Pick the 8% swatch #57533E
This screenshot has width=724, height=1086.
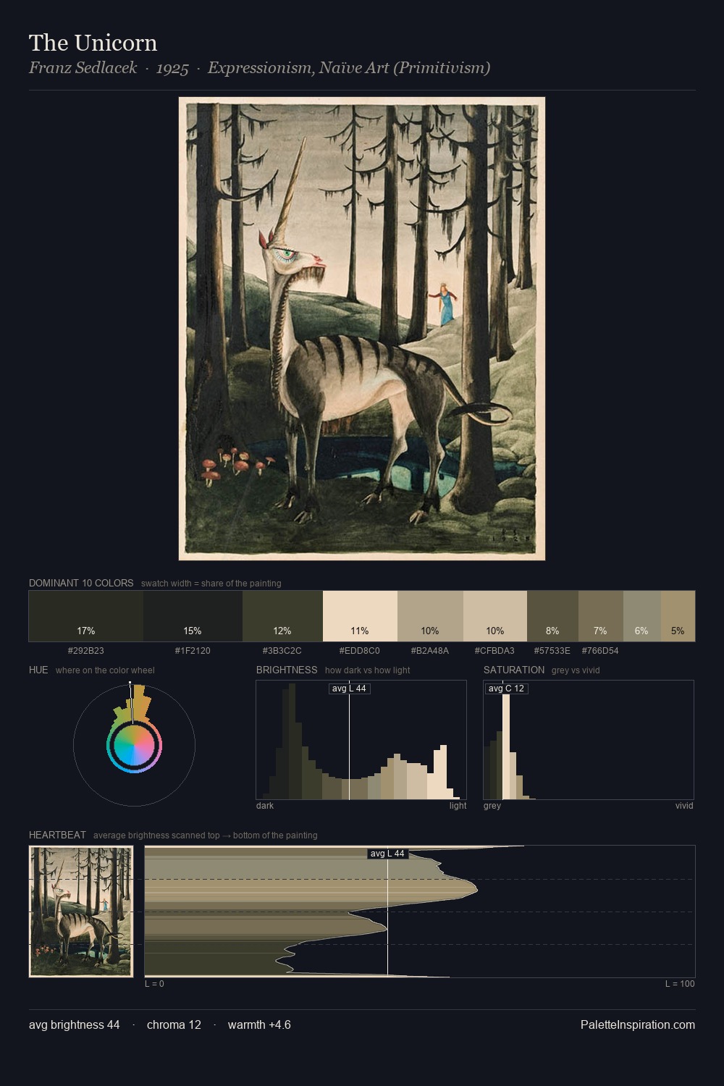pos(552,616)
